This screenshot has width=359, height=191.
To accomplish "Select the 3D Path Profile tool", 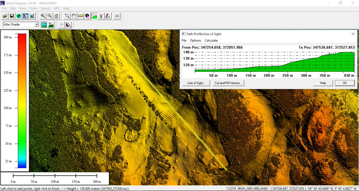I will click(95, 16).
